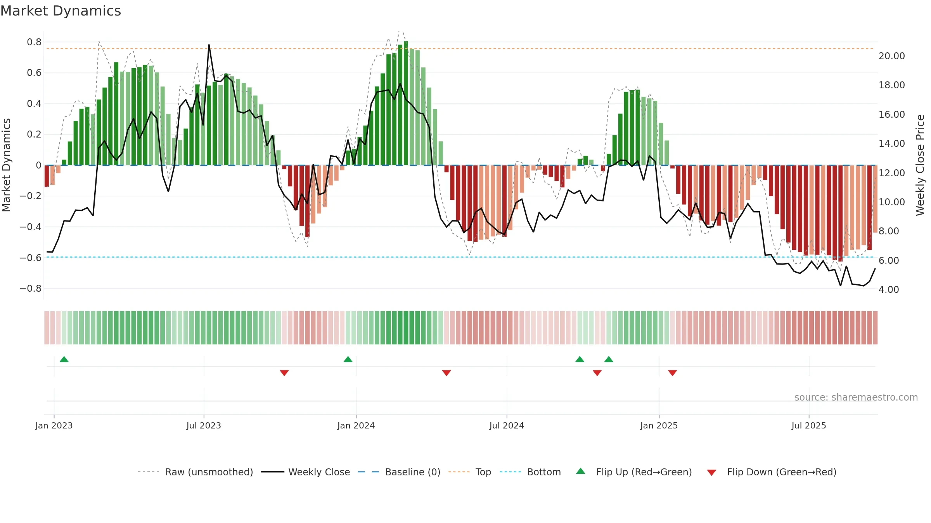The height and width of the screenshot is (523, 931).
Task: Click the 0.8 left axis tick label
Action: click(34, 42)
